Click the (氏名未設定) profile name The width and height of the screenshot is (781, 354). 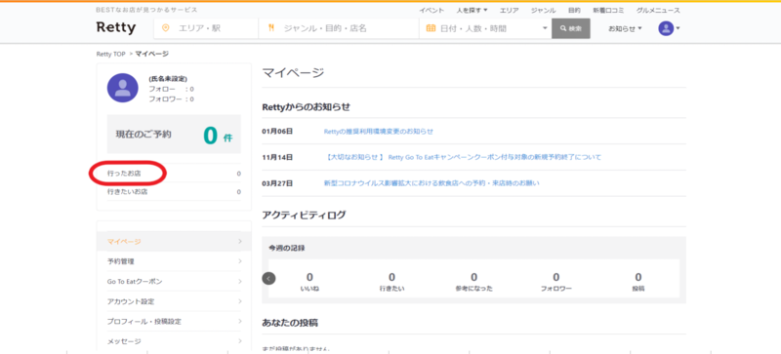[168, 79]
